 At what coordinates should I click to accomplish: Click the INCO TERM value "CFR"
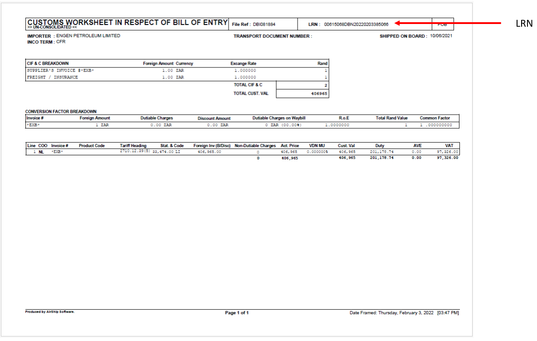(61, 42)
